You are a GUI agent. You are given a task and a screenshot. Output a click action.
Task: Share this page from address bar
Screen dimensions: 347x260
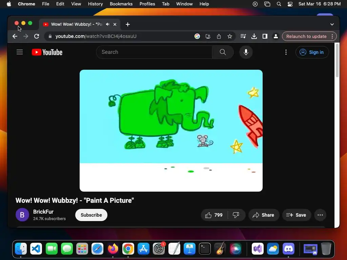click(x=219, y=36)
